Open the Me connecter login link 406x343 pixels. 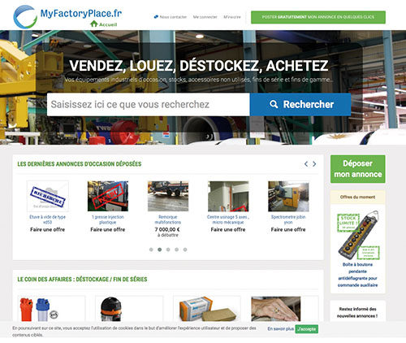click(x=205, y=17)
